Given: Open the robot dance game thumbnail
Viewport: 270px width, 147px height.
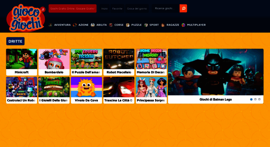Looking at the screenshot, I should [22, 87].
